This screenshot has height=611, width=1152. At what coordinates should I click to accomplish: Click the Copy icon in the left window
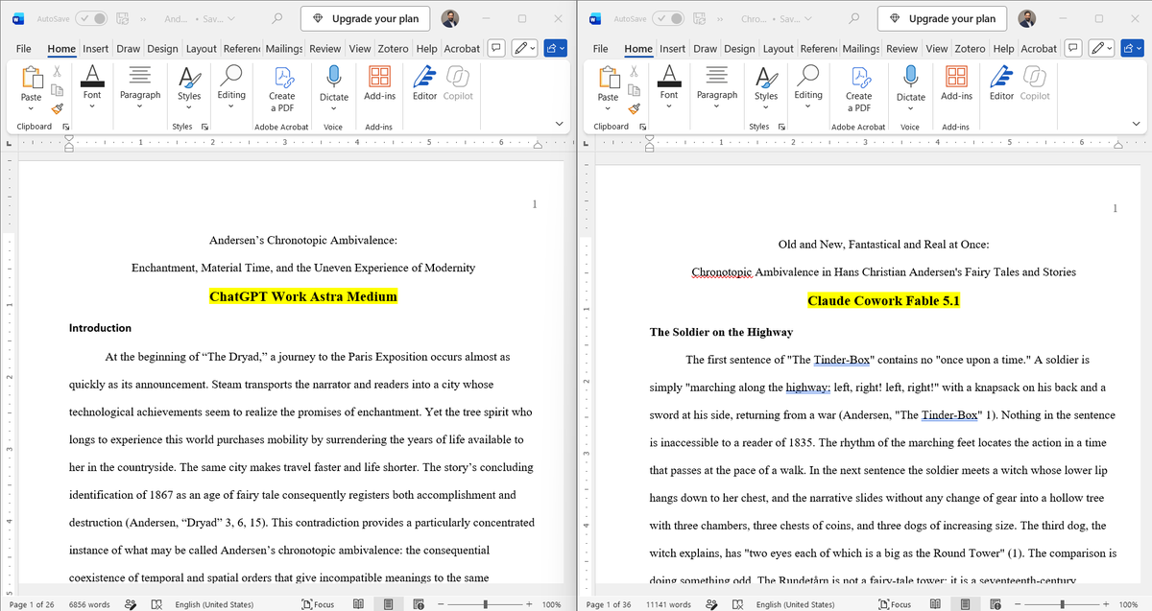[x=58, y=90]
